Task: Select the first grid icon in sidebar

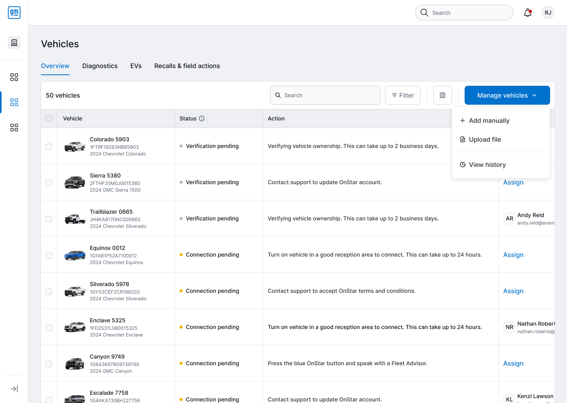Action: 14,77
